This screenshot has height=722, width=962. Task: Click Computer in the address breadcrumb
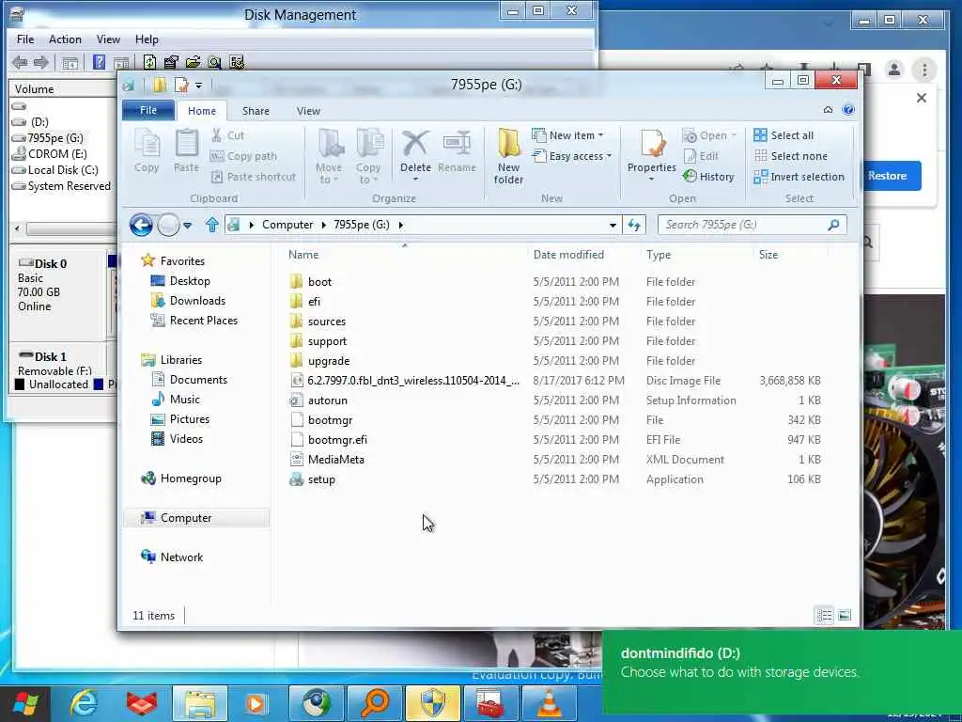point(287,225)
